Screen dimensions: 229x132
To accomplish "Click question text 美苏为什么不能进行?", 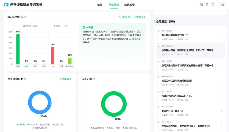I will 172,111.
